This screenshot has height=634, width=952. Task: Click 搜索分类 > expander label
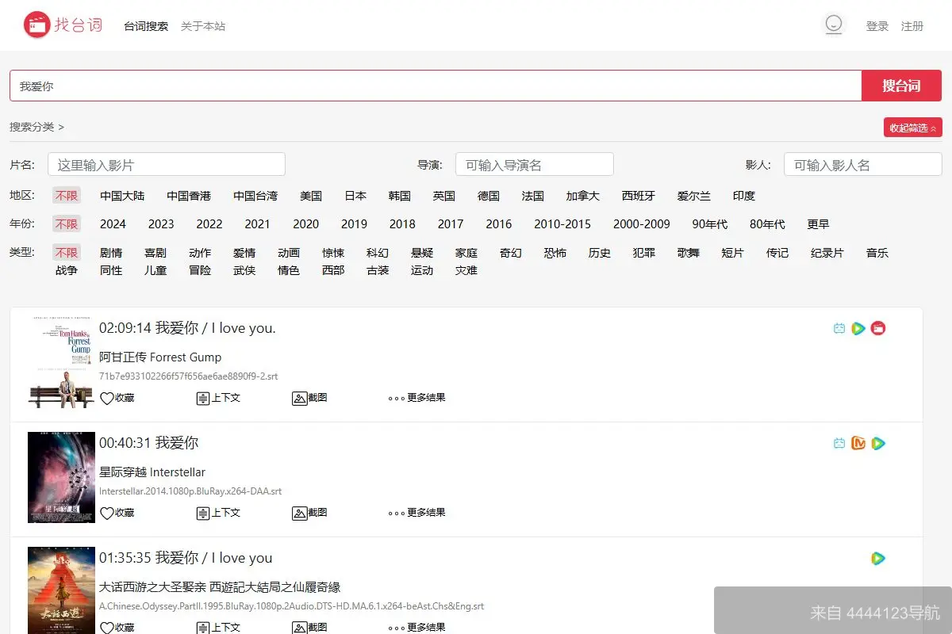[x=37, y=127]
